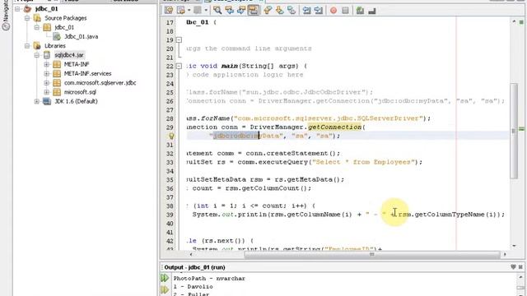Collapse the sqljdbc4.jar node
527x296 pixels.
point(37,55)
